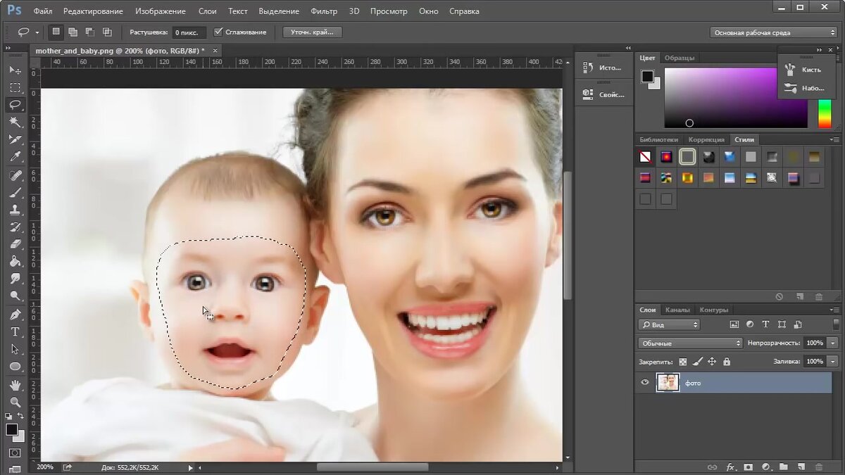Switch to the Образцы swatches tab
Image resolution: width=845 pixels, height=475 pixels.
(680, 58)
